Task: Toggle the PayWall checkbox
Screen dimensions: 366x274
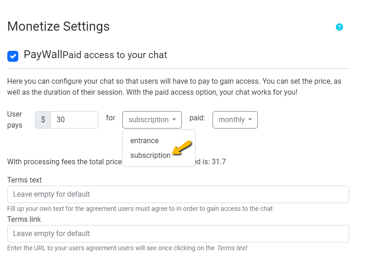Action: (13, 56)
